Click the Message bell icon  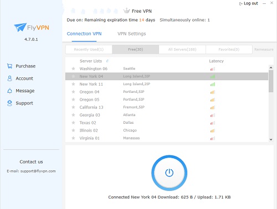pos(9,91)
